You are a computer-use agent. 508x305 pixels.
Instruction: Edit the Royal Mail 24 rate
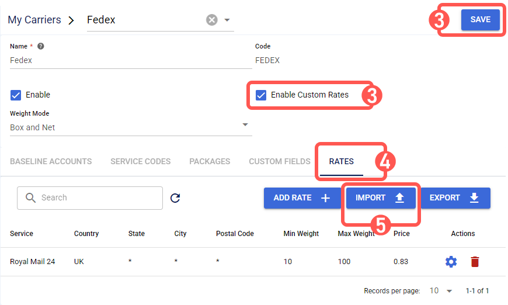(451, 262)
